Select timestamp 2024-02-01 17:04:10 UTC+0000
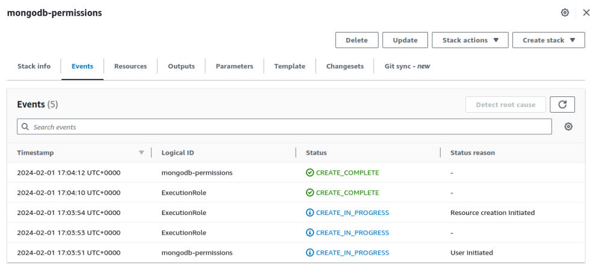The height and width of the screenshot is (271, 590). point(69,193)
